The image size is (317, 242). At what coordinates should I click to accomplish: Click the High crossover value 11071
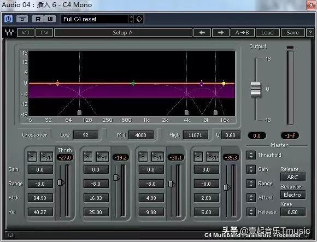[x=195, y=135]
